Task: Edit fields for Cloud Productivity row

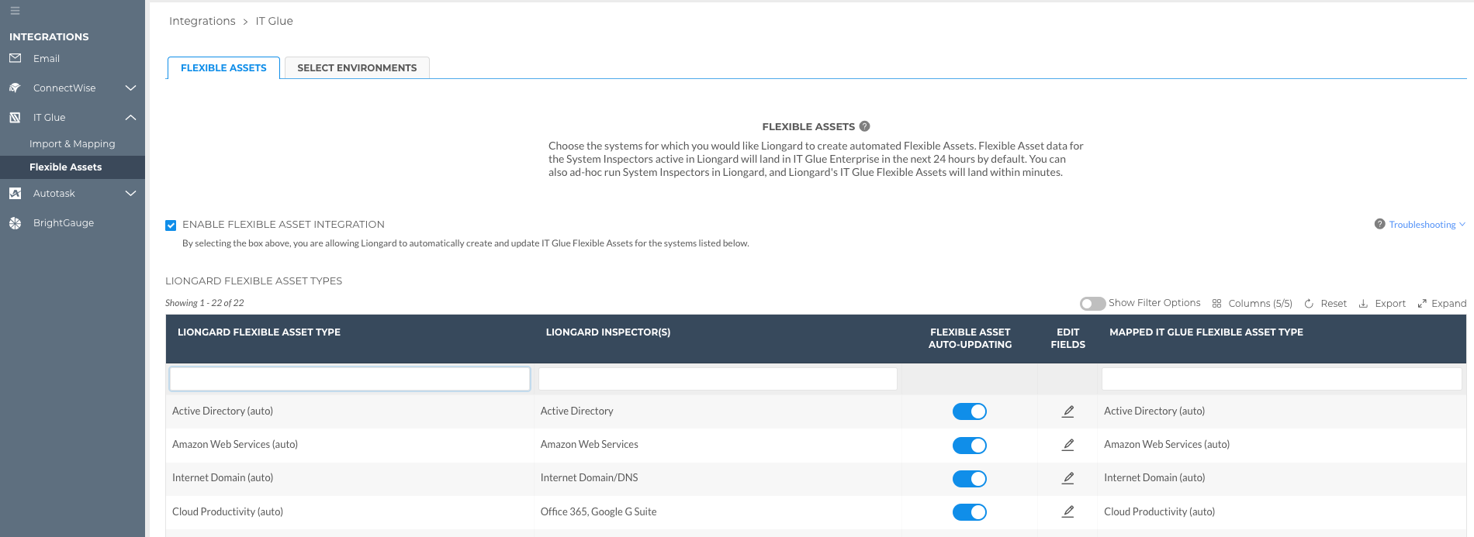Action: click(1067, 511)
